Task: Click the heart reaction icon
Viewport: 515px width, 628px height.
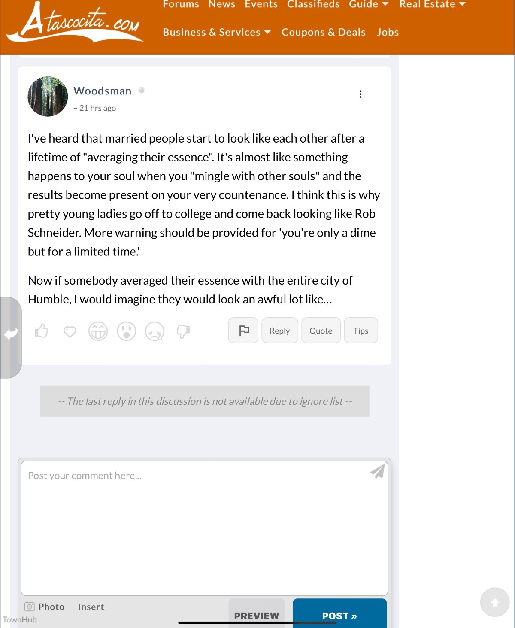Action: pos(70,331)
